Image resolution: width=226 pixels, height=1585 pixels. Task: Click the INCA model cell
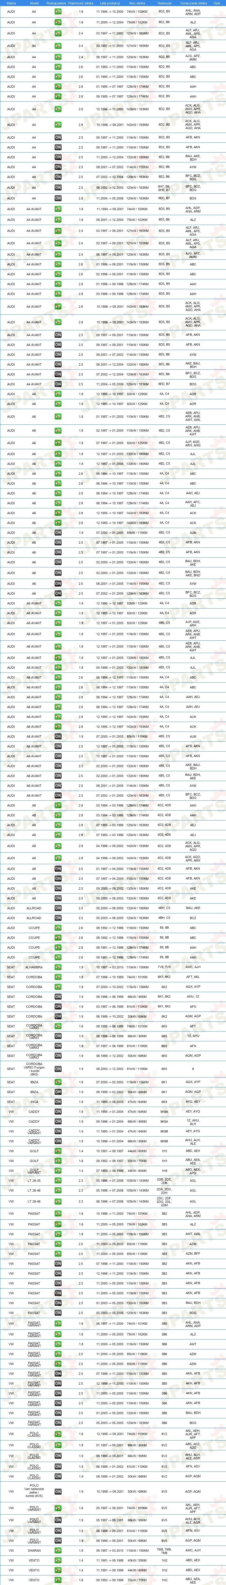34,1102
